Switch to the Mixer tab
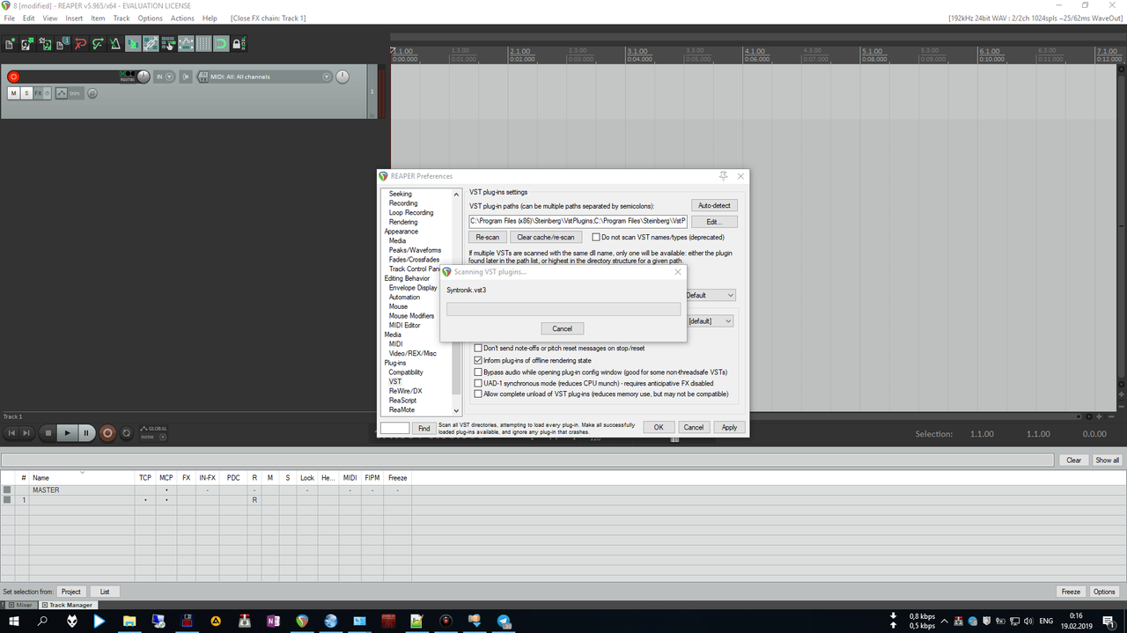 pyautogui.click(x=19, y=605)
